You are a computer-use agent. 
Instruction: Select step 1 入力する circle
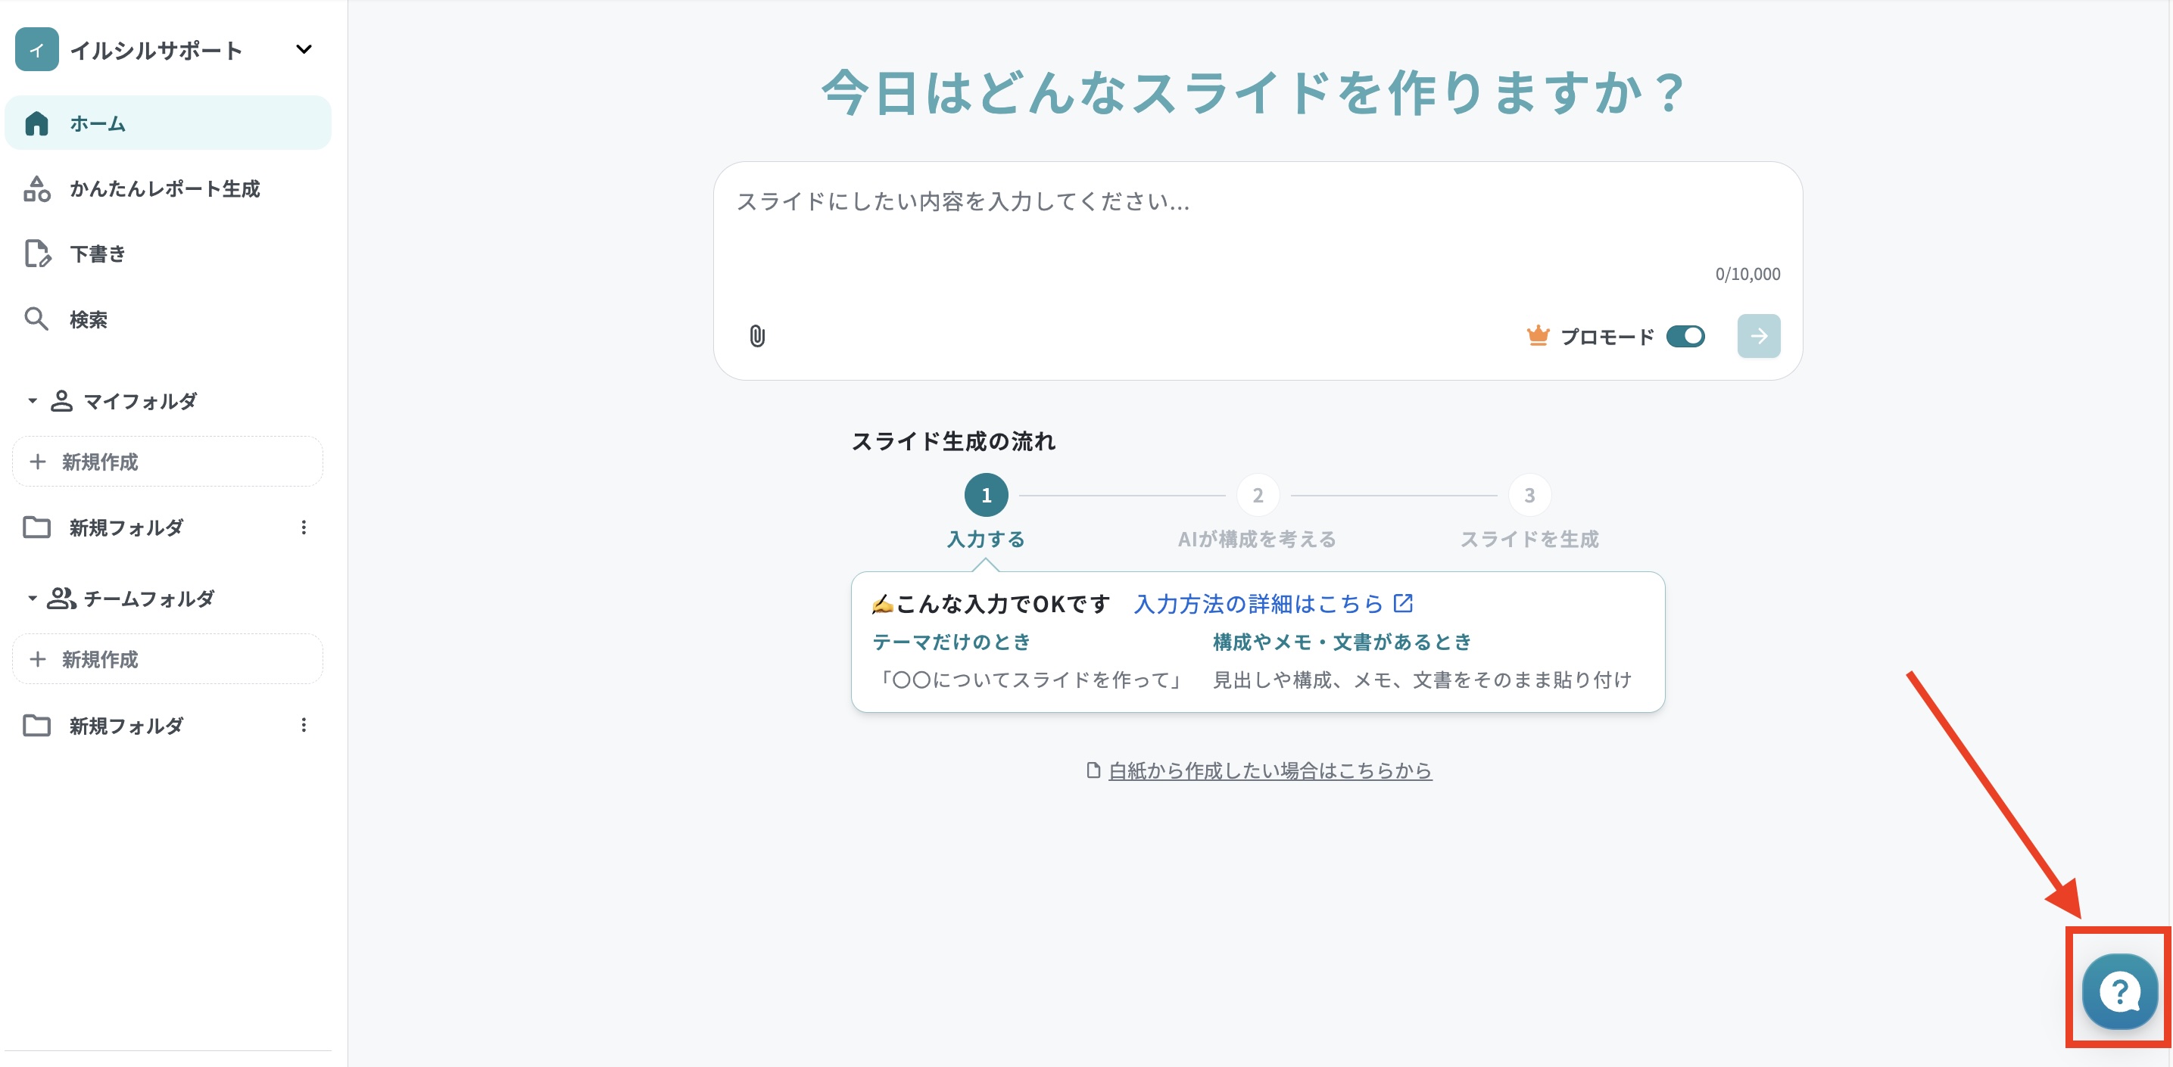point(986,496)
